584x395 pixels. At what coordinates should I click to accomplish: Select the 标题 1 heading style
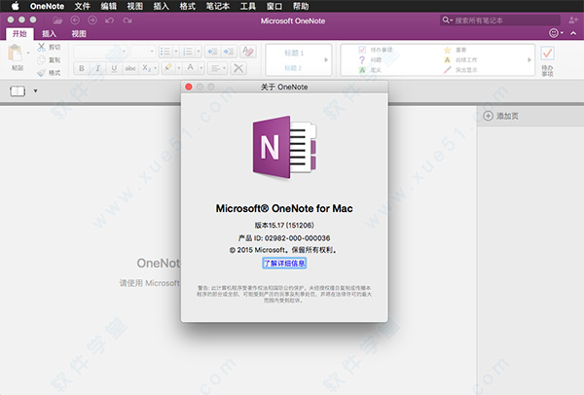(294, 53)
